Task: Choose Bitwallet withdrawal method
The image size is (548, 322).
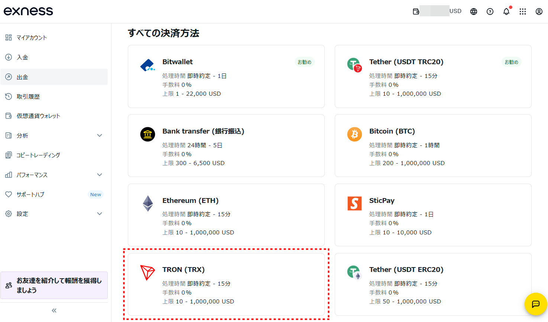Action: point(226,76)
